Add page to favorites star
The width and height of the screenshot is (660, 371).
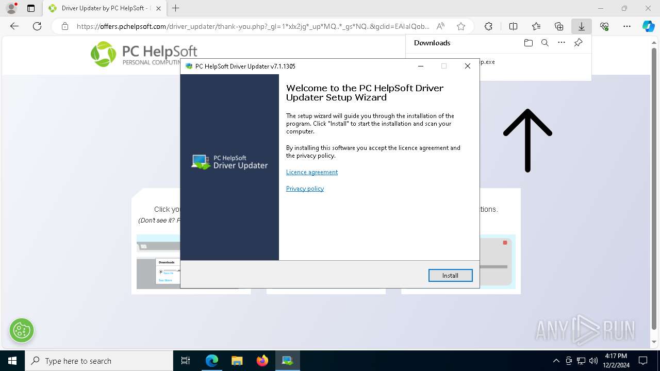pos(461,26)
